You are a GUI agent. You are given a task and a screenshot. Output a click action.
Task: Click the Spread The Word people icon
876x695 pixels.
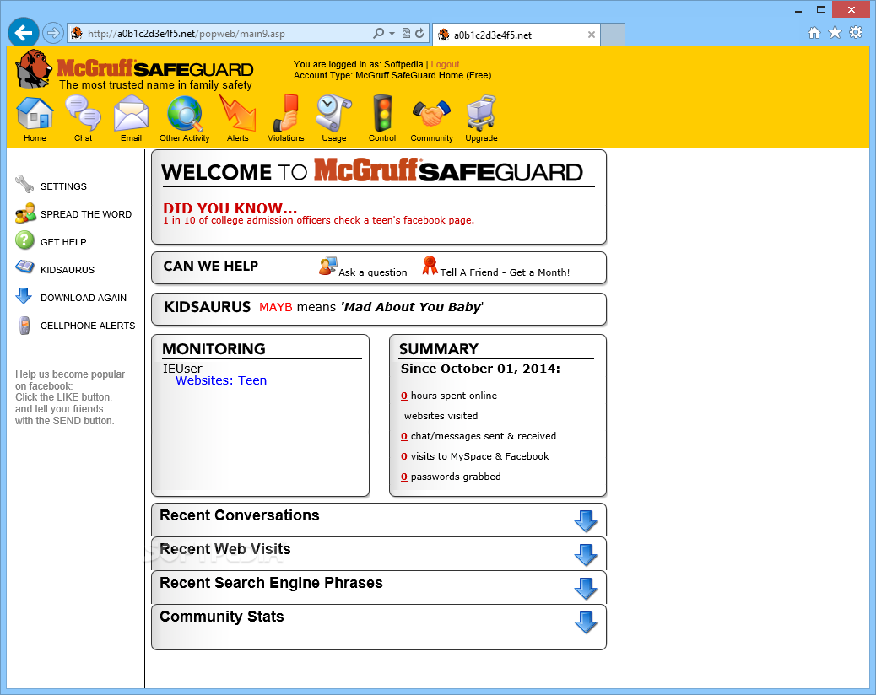tap(25, 213)
